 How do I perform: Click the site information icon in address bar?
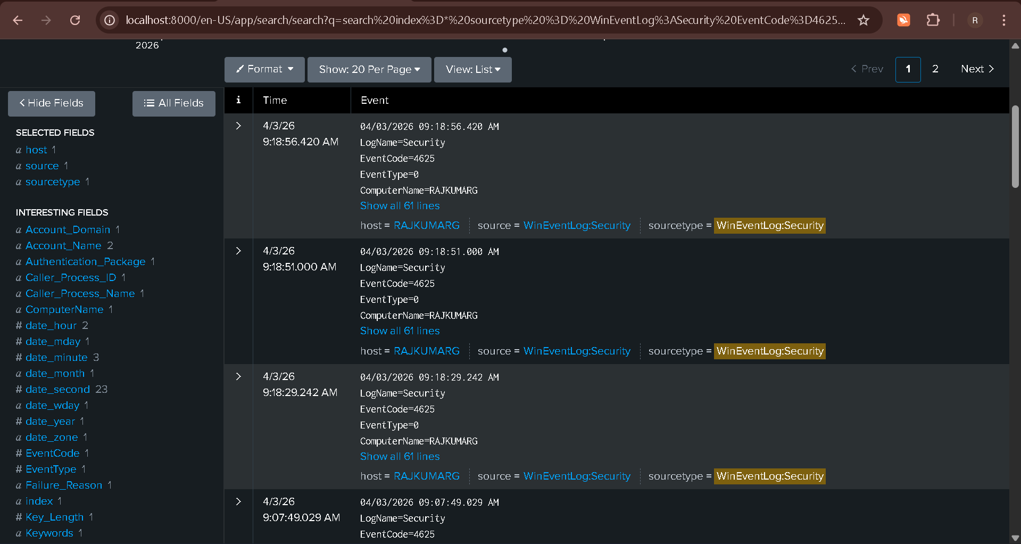pyautogui.click(x=110, y=20)
